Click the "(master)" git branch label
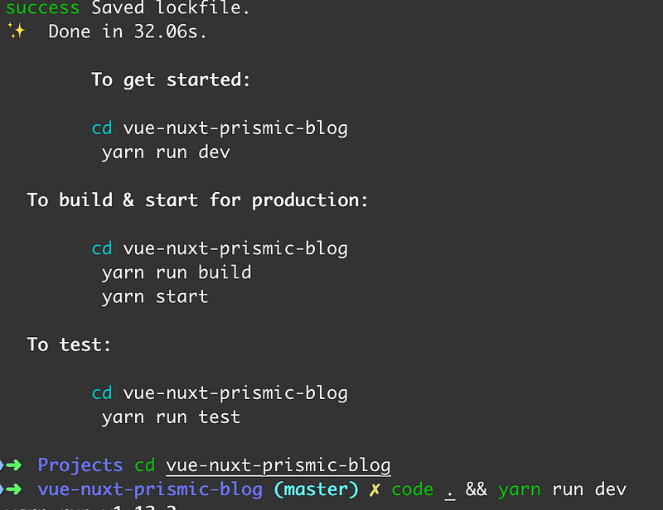663x510 pixels. 316,489
